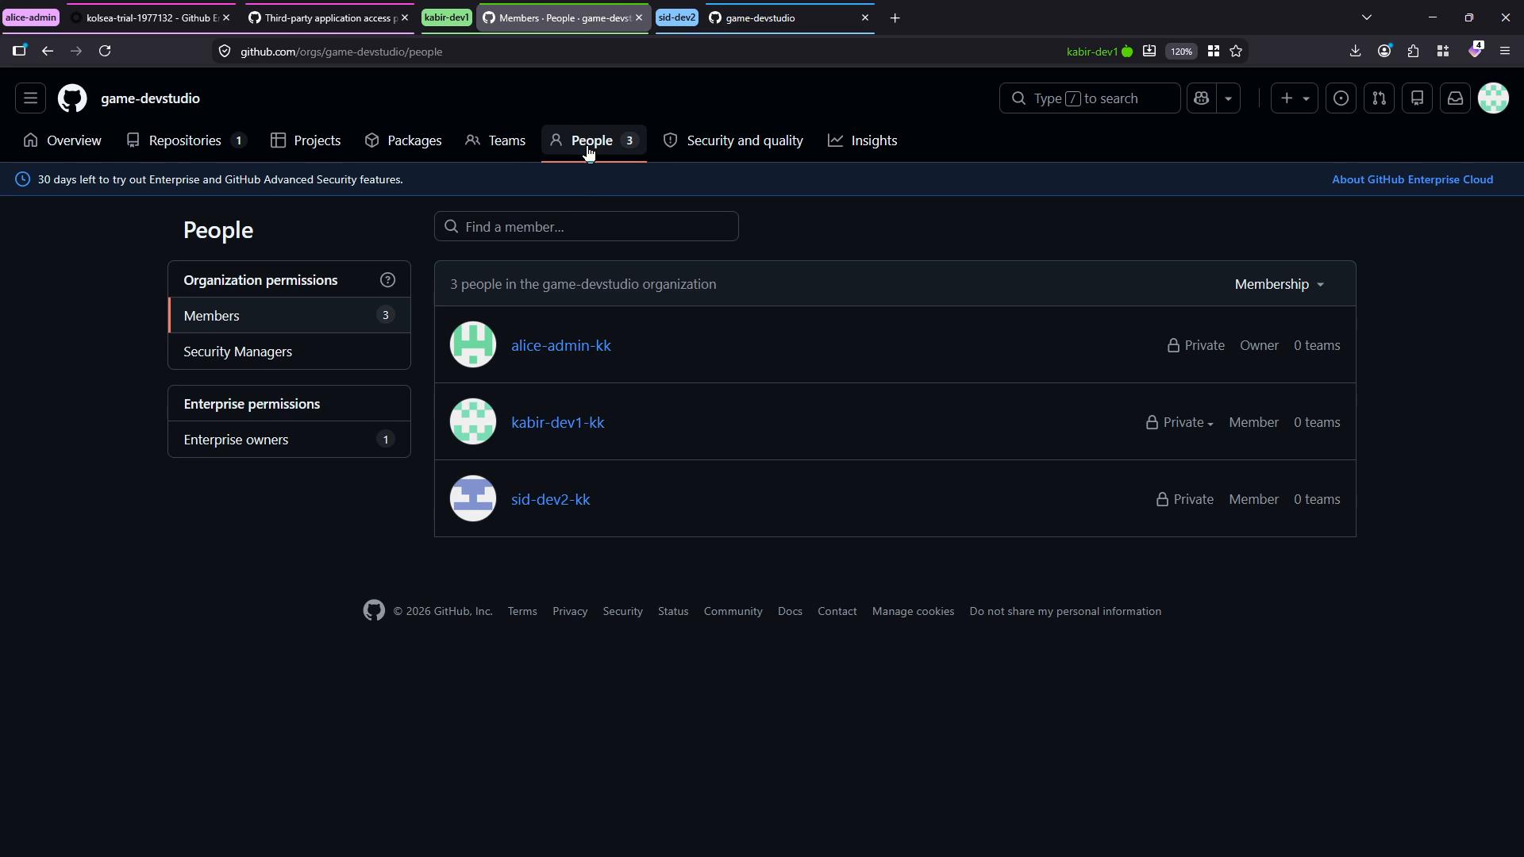The image size is (1524, 857).
Task: Click the sid-dev2-kk avatar
Action: coord(473,498)
